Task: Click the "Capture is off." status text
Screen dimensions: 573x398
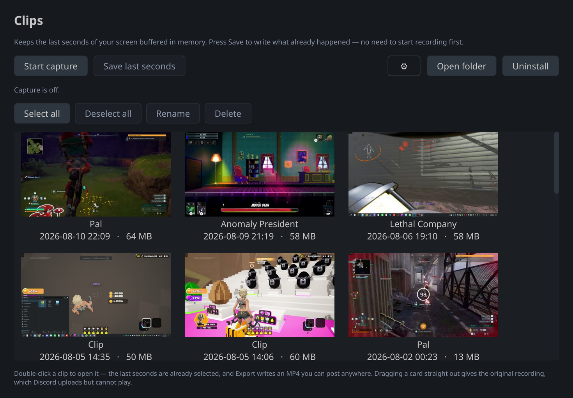Action: 37,90
